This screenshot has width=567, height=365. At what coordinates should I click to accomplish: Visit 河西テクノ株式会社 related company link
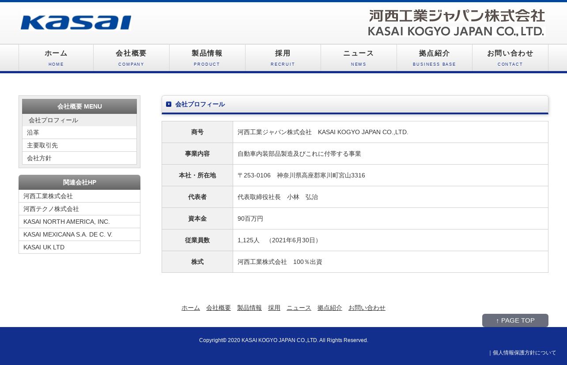(x=79, y=209)
